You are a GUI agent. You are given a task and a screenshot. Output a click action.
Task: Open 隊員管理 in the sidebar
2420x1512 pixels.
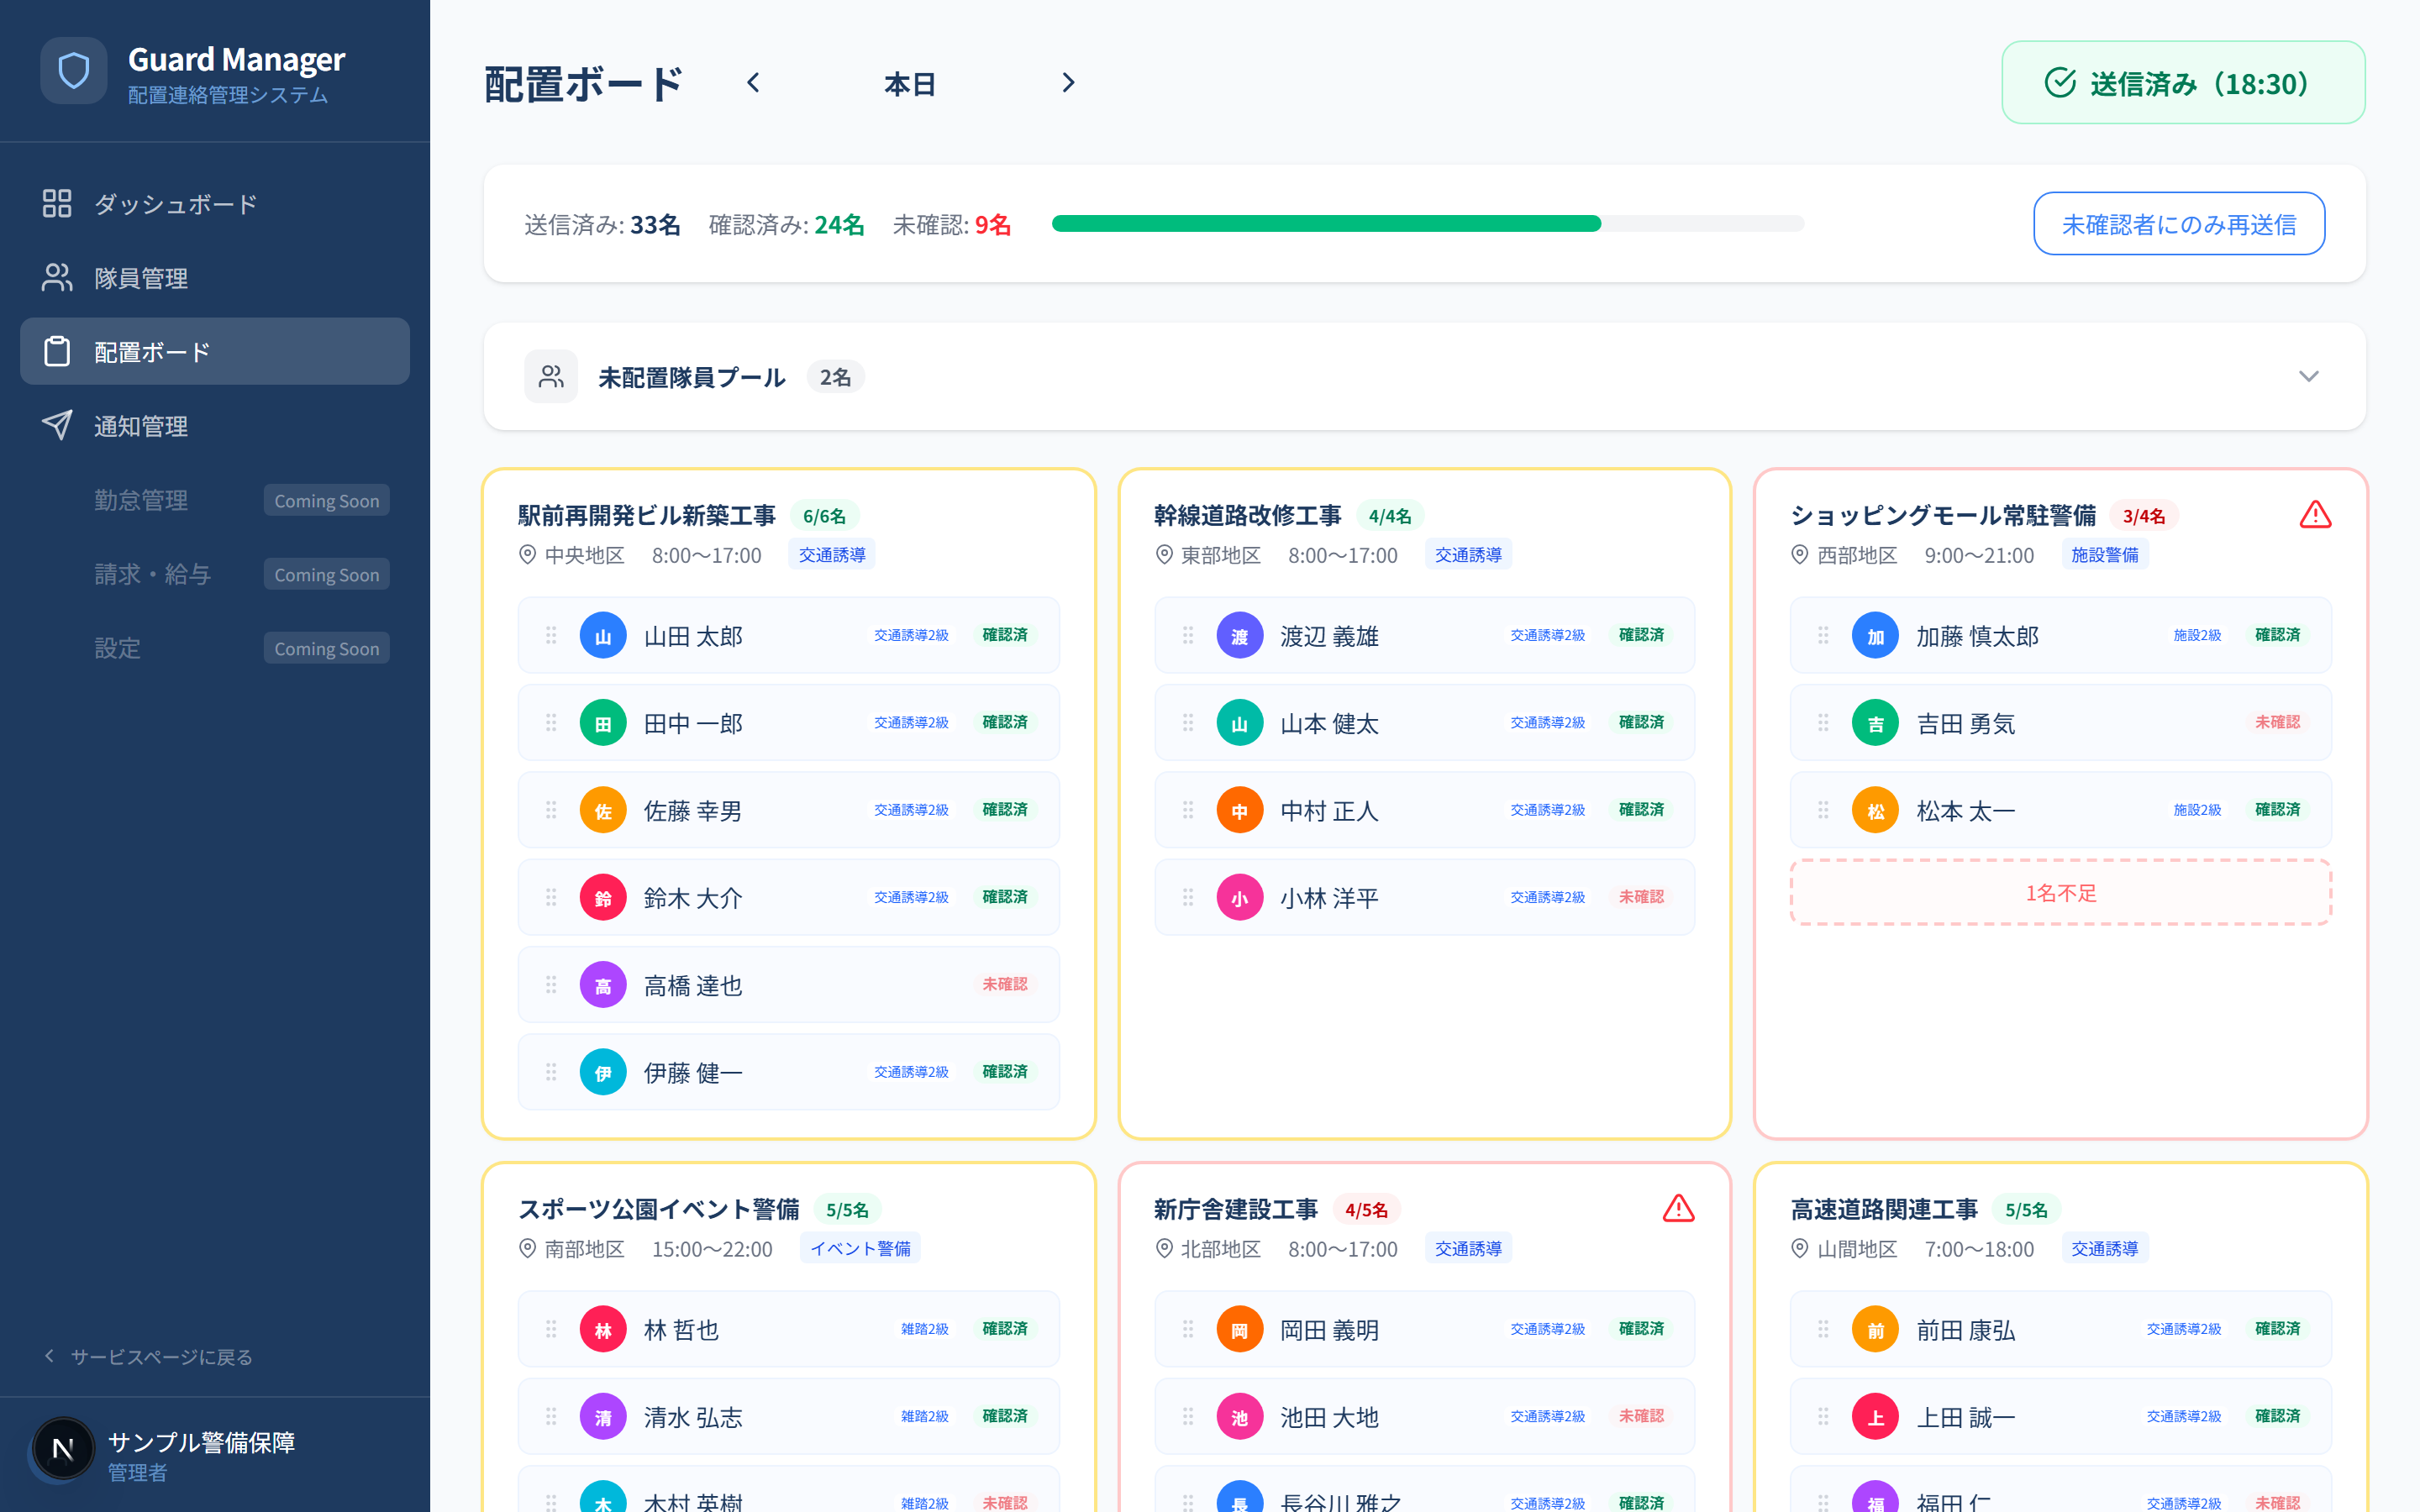click(215, 278)
